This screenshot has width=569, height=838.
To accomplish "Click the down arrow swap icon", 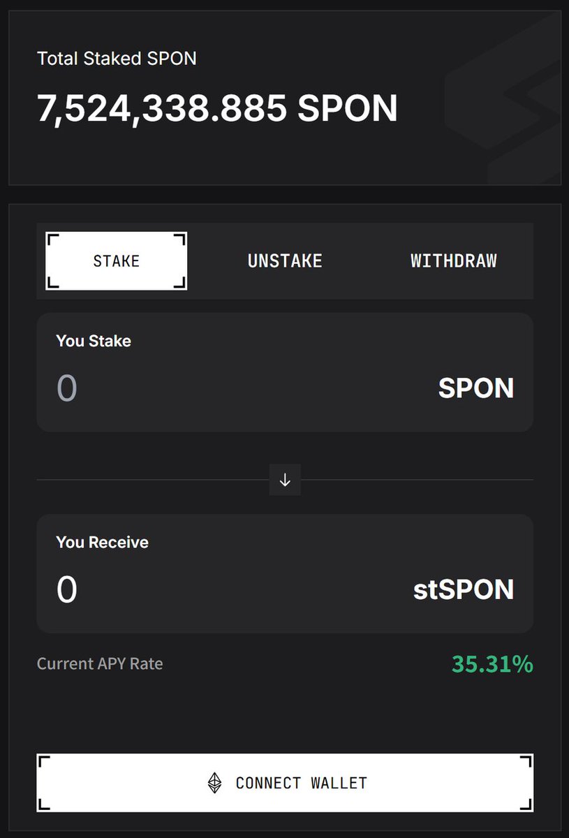I will [285, 480].
